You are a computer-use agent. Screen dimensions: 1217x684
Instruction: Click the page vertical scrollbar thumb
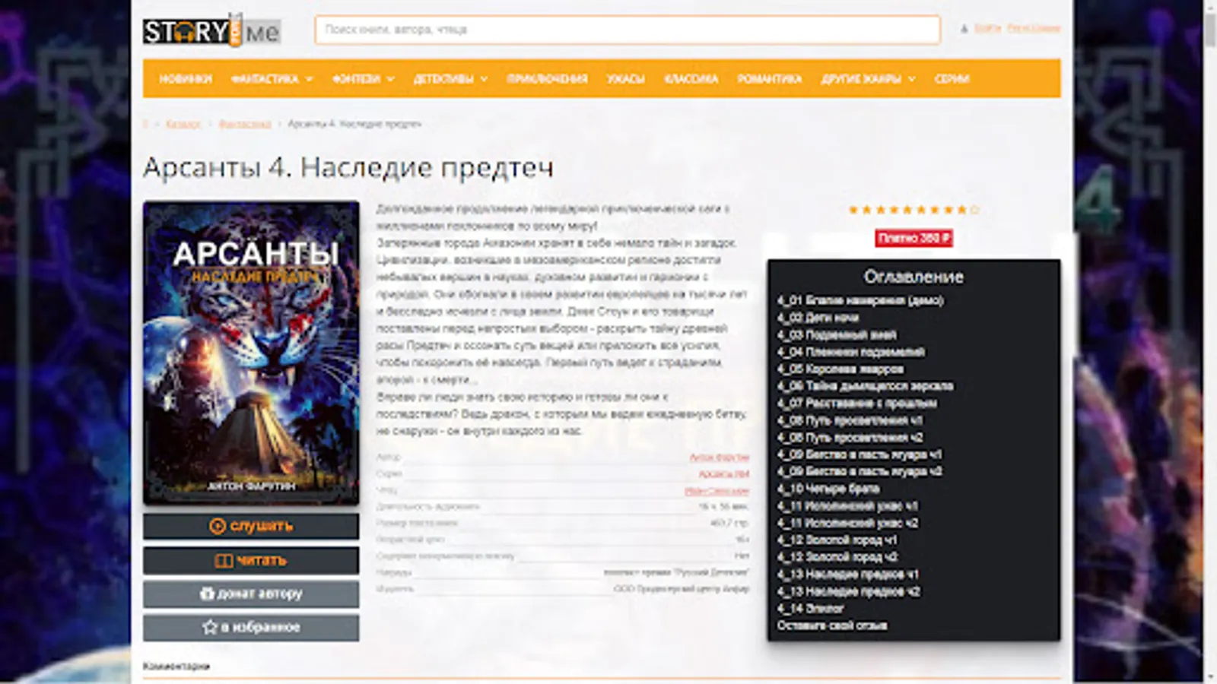point(1210,29)
